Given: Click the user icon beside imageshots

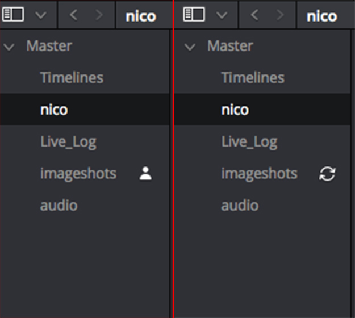Looking at the screenshot, I should click(x=146, y=174).
